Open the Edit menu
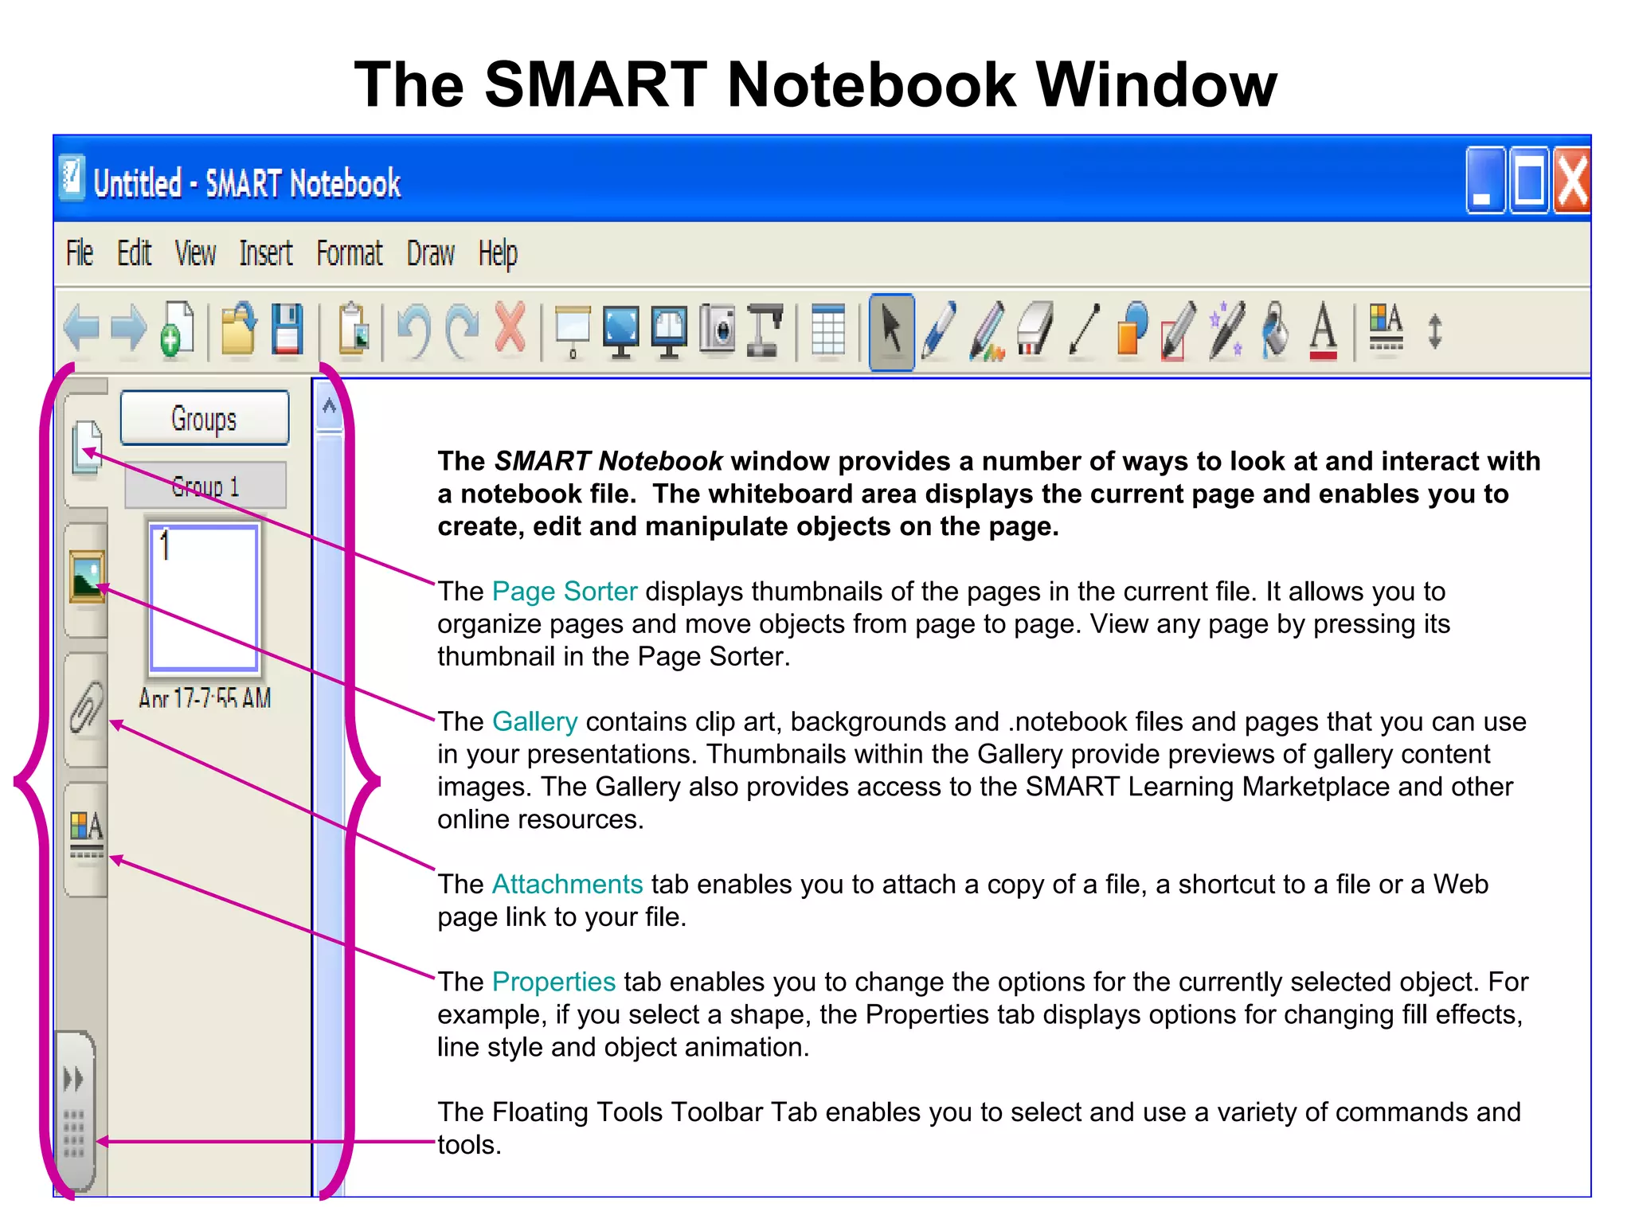Image resolution: width=1631 pixels, height=1223 pixels. pos(135,253)
